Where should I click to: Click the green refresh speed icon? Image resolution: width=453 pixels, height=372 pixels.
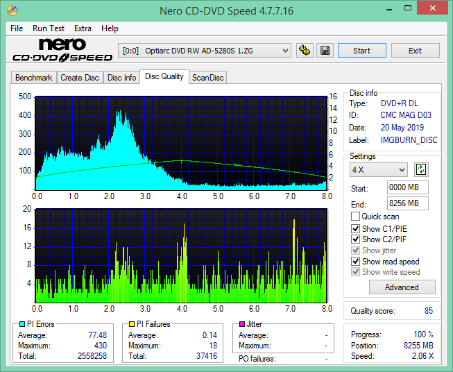(421, 169)
